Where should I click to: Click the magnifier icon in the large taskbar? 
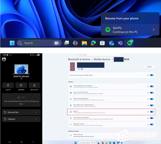coord(20,43)
